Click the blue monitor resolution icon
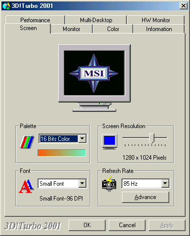This screenshot has height=236, width=190. (110, 141)
